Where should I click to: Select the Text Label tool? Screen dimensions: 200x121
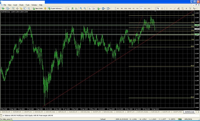(190, 8)
